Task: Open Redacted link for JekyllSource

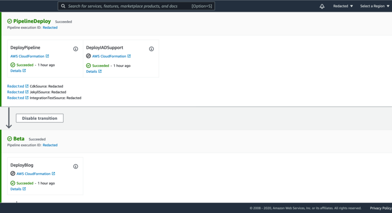Action: pos(16,92)
